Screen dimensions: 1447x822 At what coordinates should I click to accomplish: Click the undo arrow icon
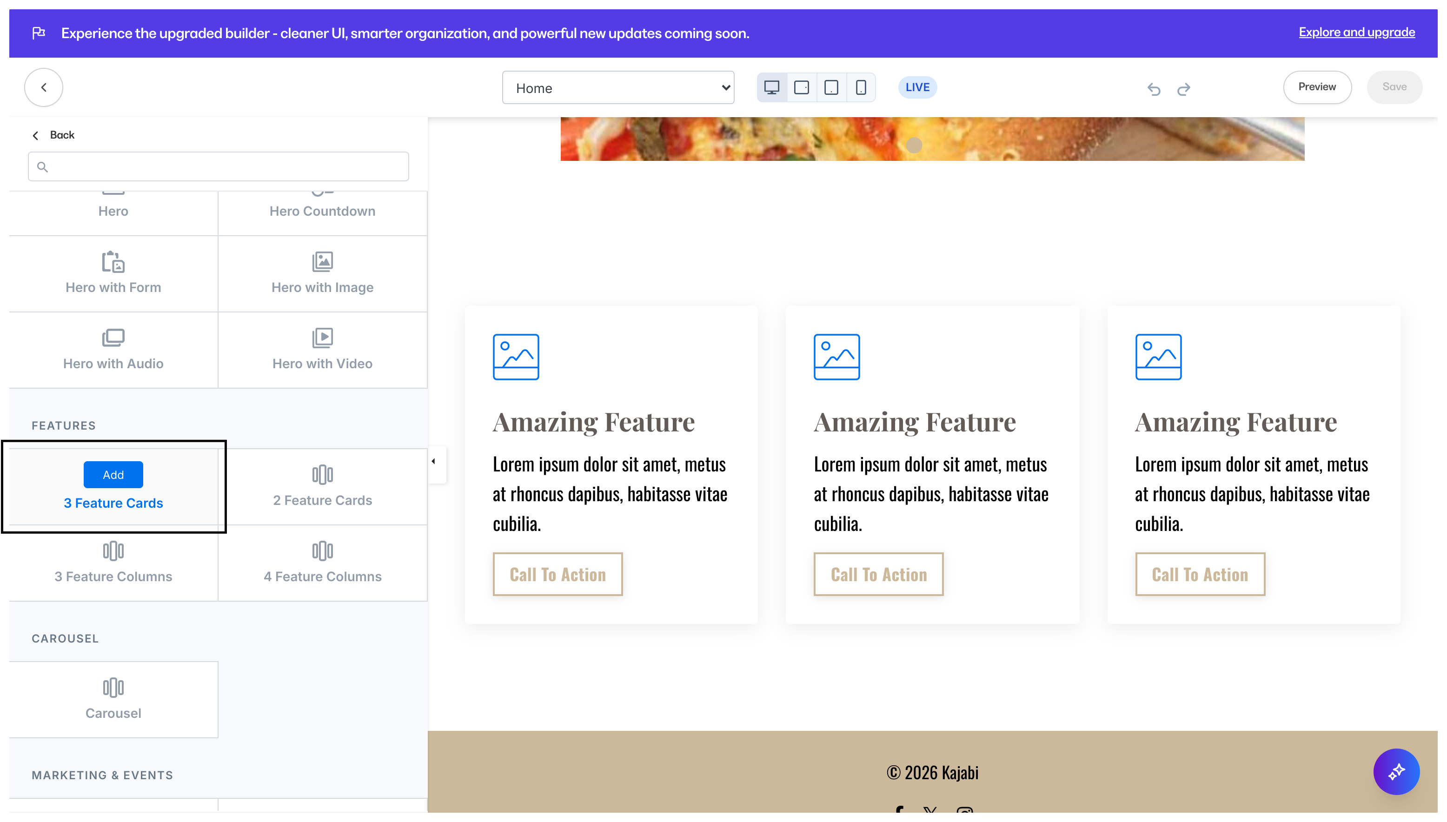point(1154,89)
